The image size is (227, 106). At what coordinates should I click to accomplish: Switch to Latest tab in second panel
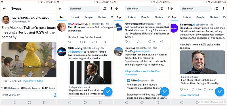[75, 17]
